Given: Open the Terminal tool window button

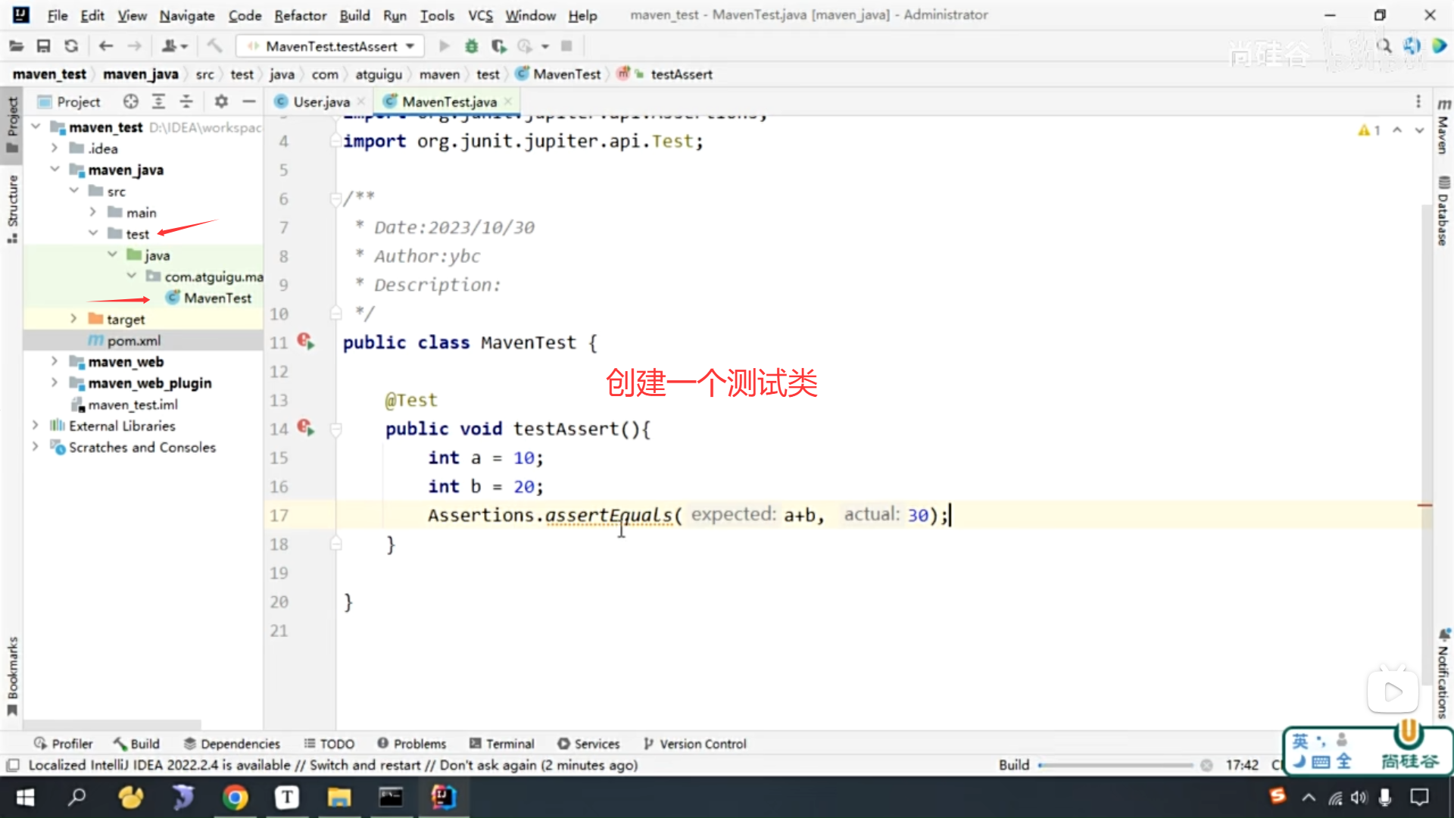Looking at the screenshot, I should [x=502, y=744].
